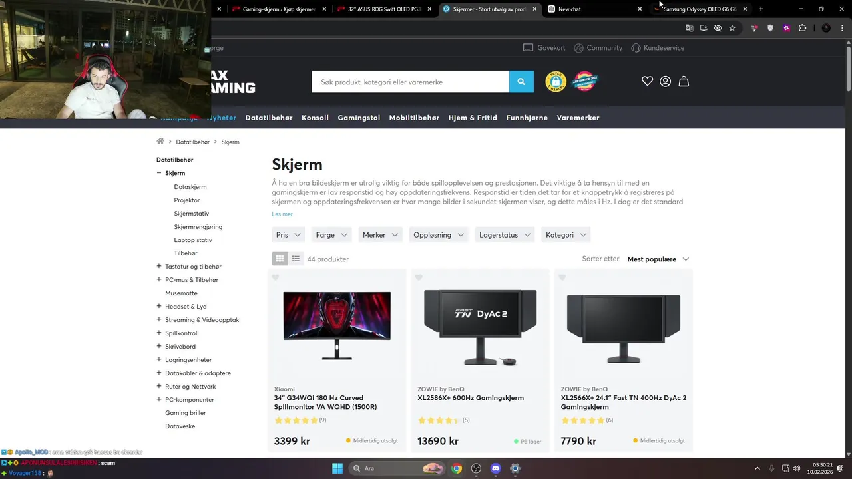Open the Xiaomi G34WQi monitor thumbnail
This screenshot has width=852, height=479.
tap(337, 326)
